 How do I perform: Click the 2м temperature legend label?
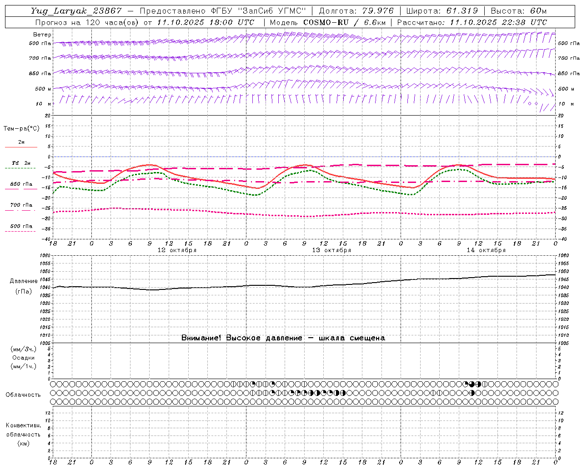pos(21,142)
